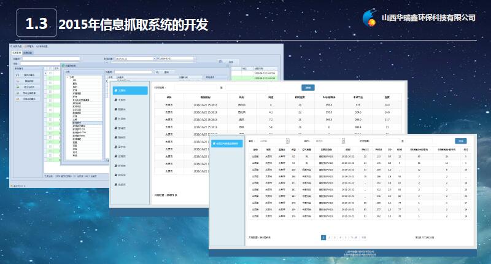Collapse the root node in category tree

(68, 77)
